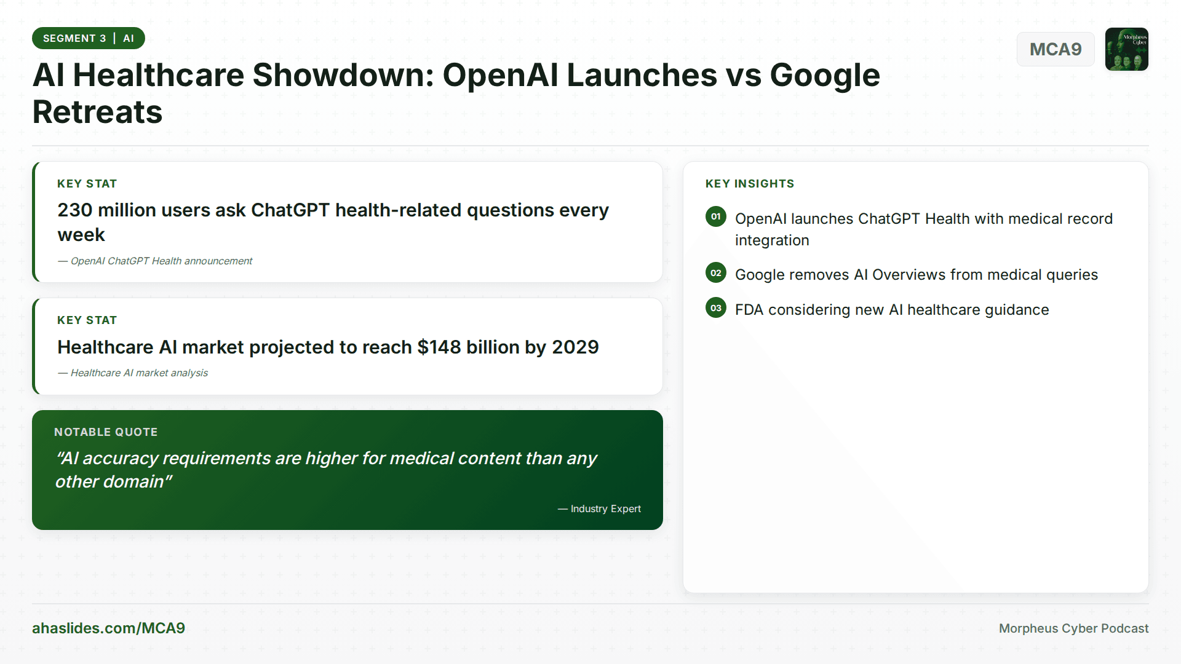Screen dimensions: 1181x664
Task: Click the Industry Expert attribution
Action: click(599, 508)
